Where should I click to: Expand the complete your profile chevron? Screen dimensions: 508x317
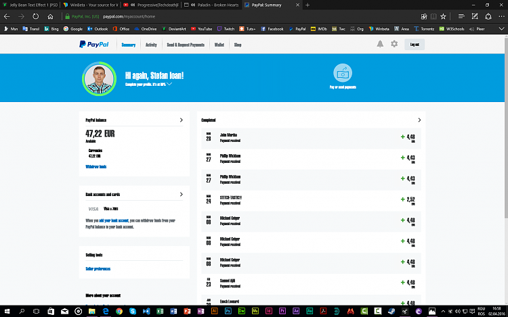[x=169, y=84]
